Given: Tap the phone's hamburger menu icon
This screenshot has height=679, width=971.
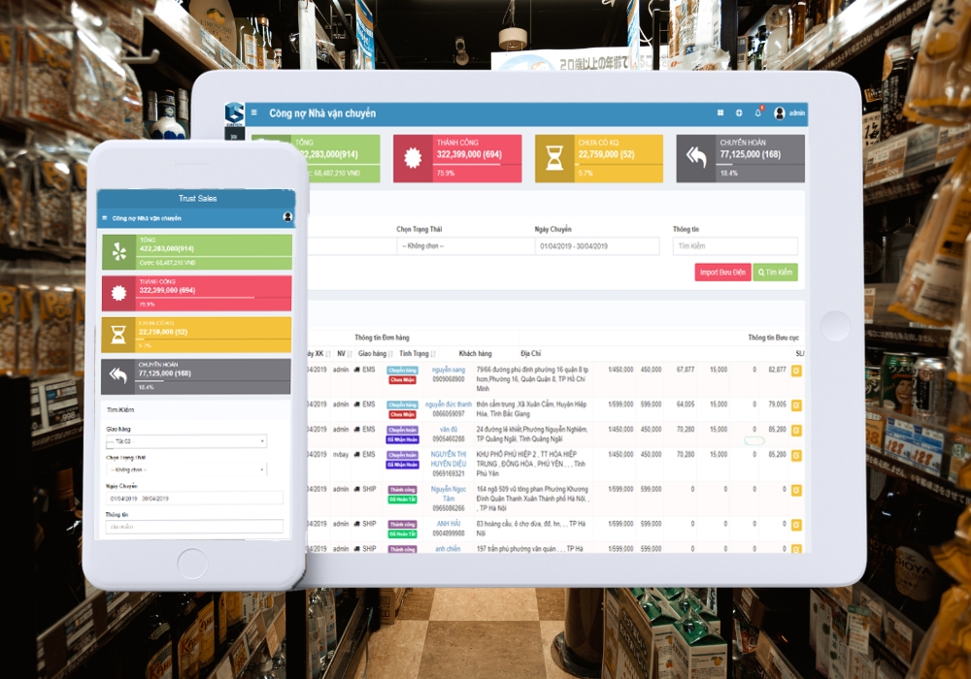Looking at the screenshot, I should (105, 218).
